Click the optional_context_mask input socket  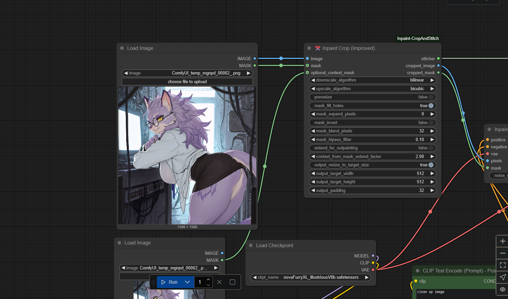[x=307, y=73]
